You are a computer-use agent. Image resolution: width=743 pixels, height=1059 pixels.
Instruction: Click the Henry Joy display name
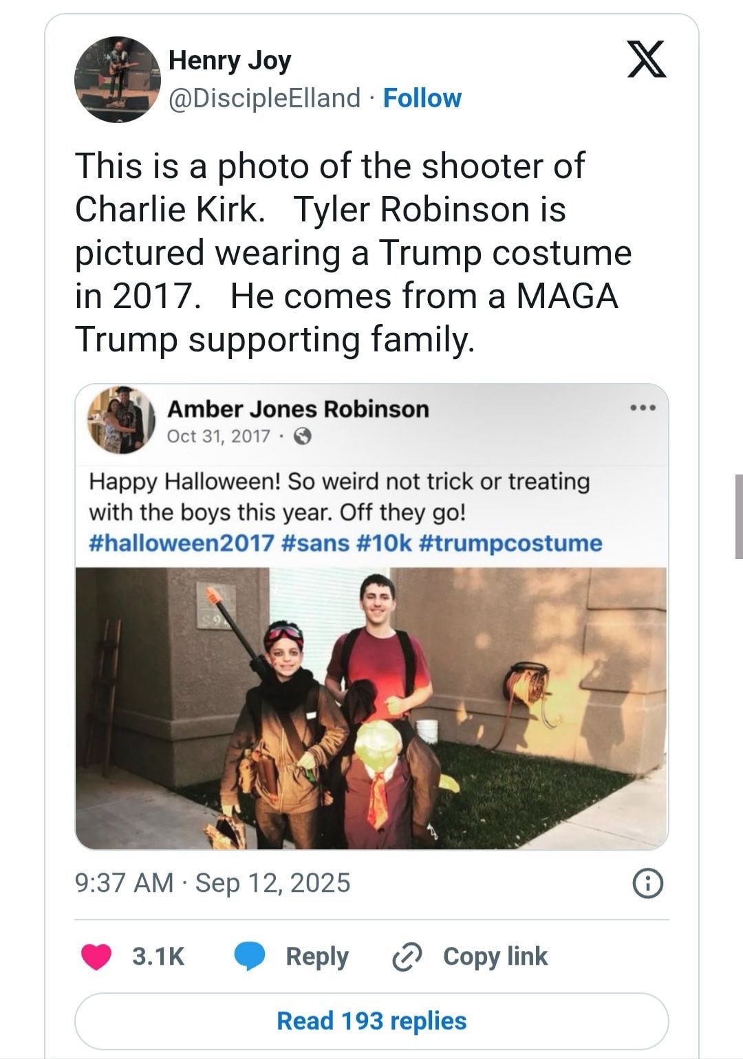click(230, 61)
